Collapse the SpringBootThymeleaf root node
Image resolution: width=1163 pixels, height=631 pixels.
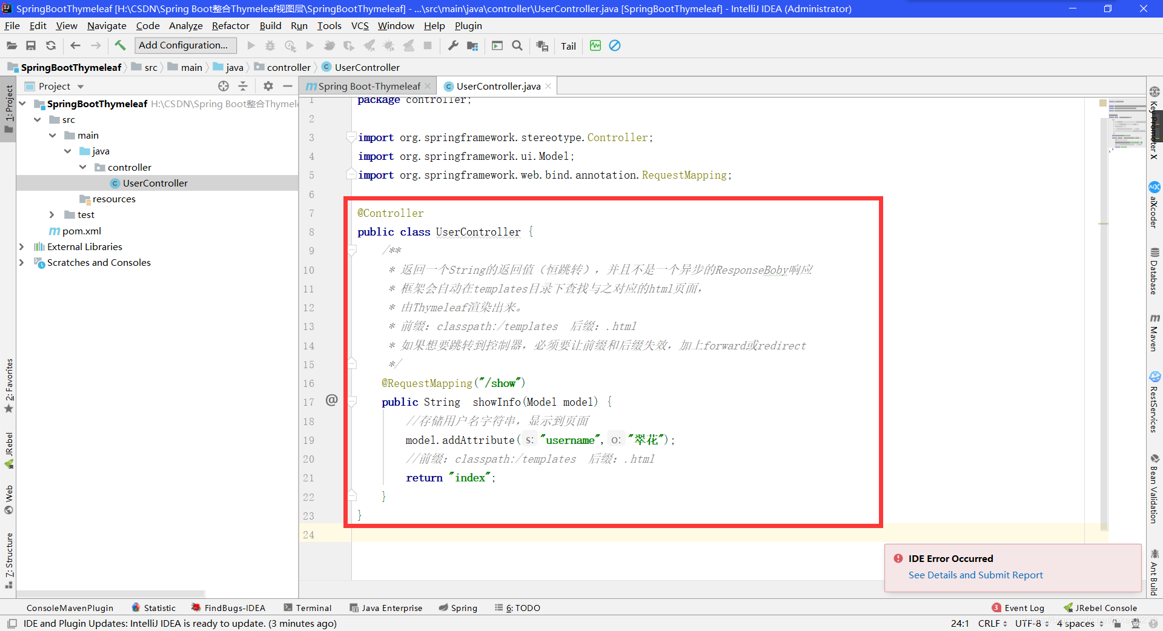[22, 104]
